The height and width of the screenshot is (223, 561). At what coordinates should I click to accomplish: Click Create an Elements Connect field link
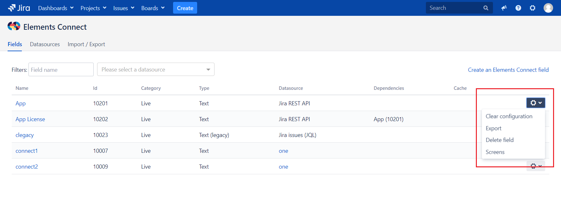pyautogui.click(x=508, y=70)
